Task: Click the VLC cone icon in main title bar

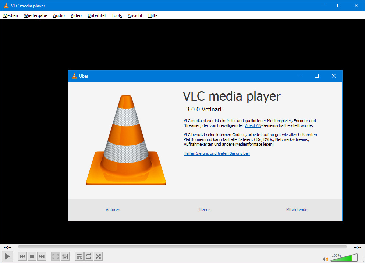Action: point(6,6)
